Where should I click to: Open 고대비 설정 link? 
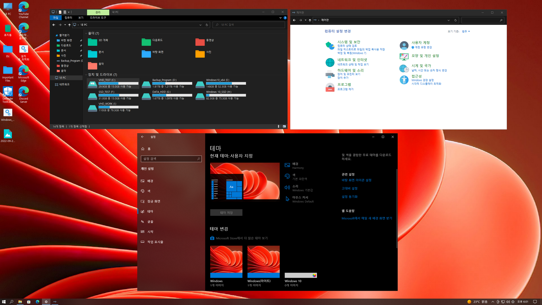(x=350, y=188)
